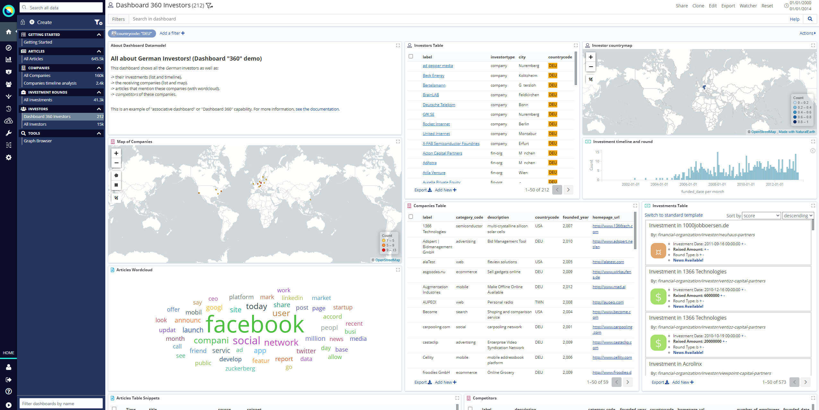Switch to the Filters tab
The image size is (819, 410).
pos(118,19)
